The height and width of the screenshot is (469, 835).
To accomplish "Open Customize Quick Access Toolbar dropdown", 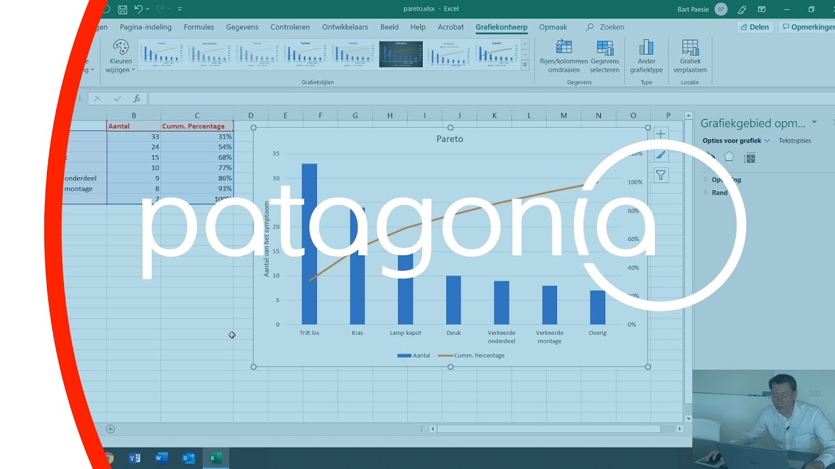I will tap(180, 9).
